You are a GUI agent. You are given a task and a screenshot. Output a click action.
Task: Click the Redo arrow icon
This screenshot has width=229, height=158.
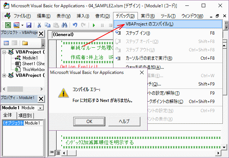pyautogui.click(x=83, y=25)
